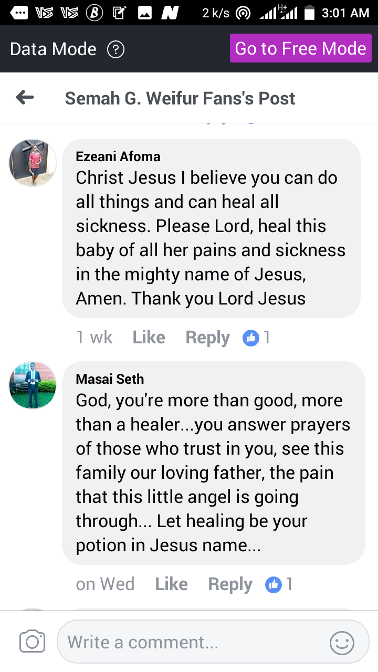Open the emoji smiley picker

tap(342, 642)
